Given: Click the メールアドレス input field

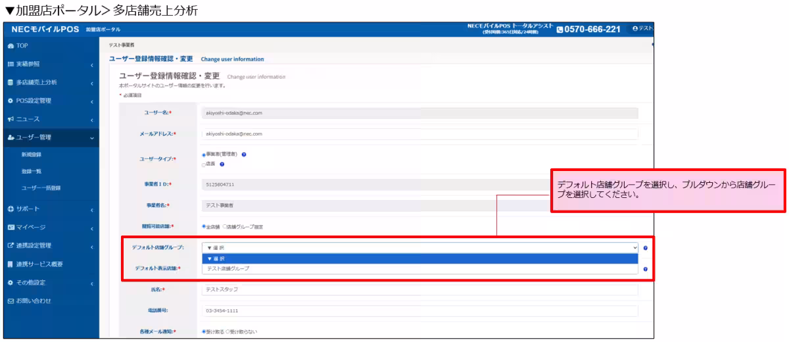Looking at the screenshot, I should (419, 134).
